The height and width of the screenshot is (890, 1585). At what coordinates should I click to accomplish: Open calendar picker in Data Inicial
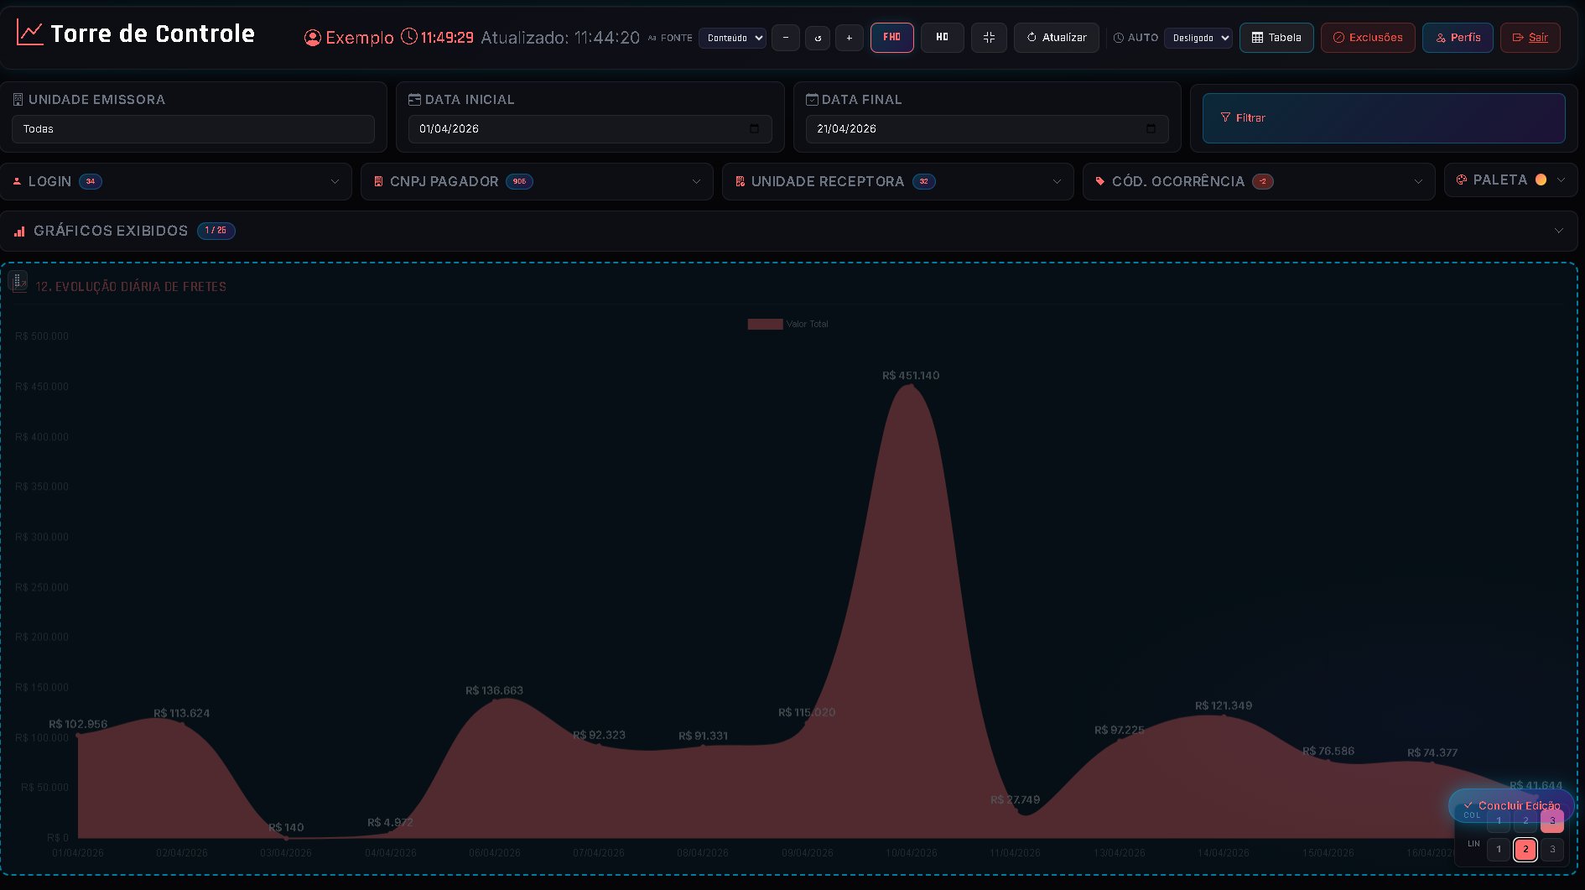(x=754, y=128)
